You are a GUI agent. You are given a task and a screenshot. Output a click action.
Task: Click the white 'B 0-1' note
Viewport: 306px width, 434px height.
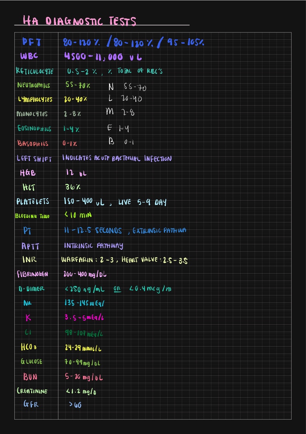121,142
